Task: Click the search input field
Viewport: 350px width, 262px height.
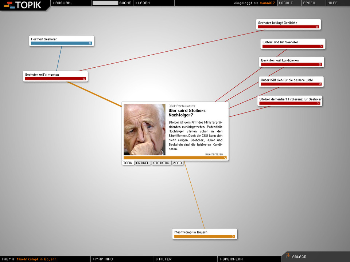Action: [x=105, y=3]
